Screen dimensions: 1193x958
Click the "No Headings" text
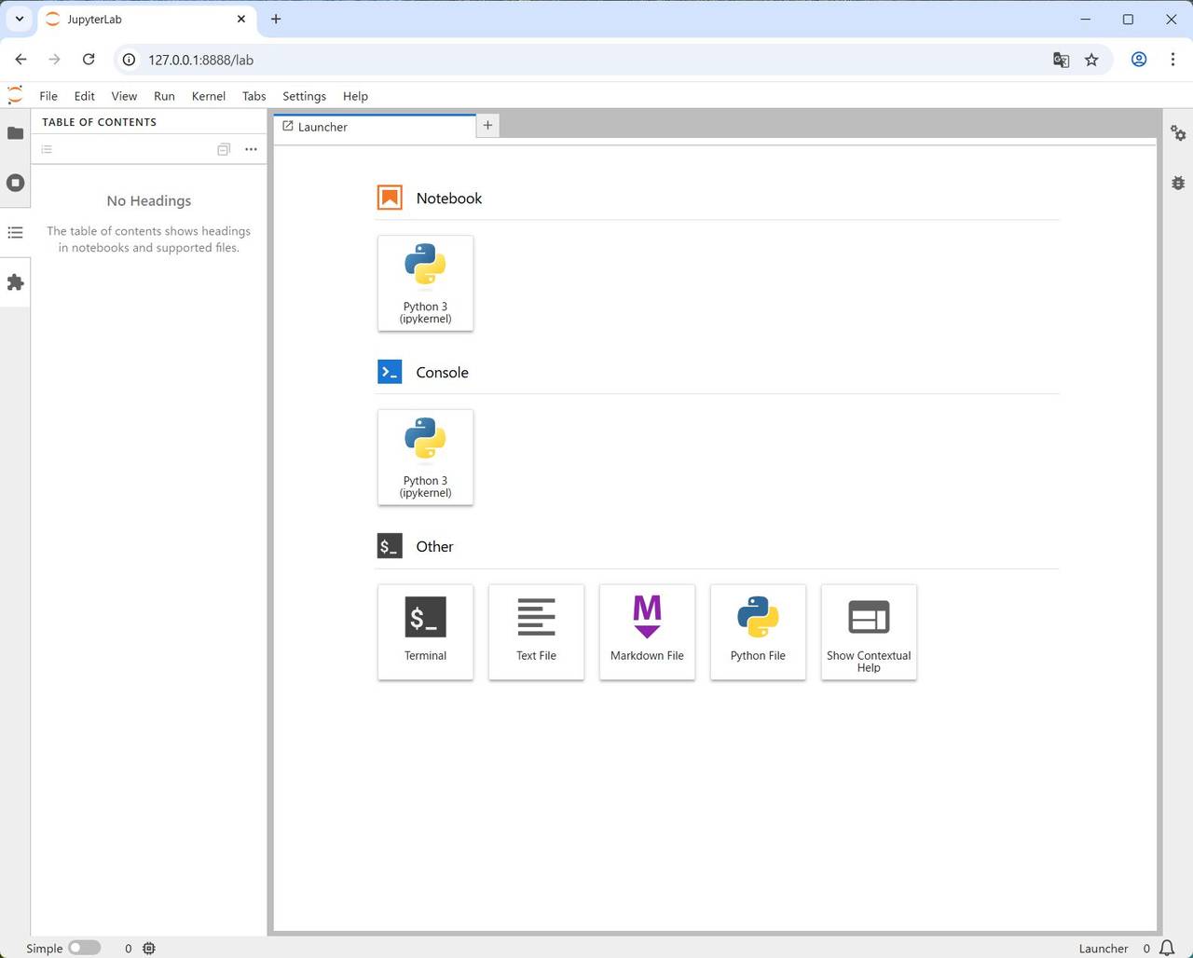(149, 200)
